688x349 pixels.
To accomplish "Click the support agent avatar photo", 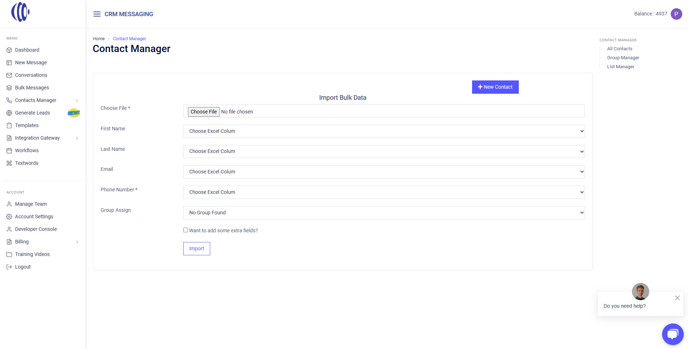I will click(640, 292).
